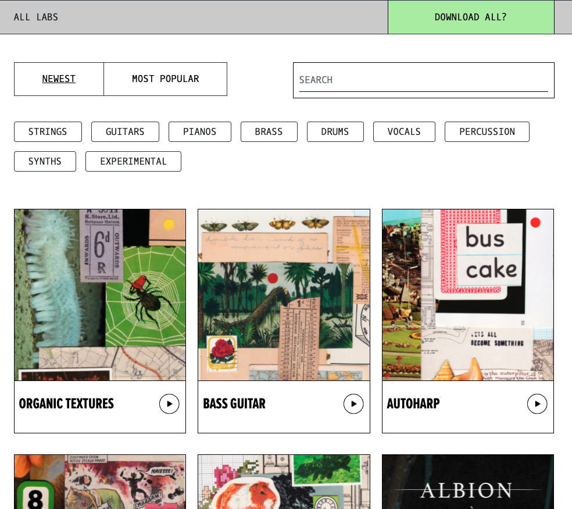Play the Autoharp preview

pos(537,404)
